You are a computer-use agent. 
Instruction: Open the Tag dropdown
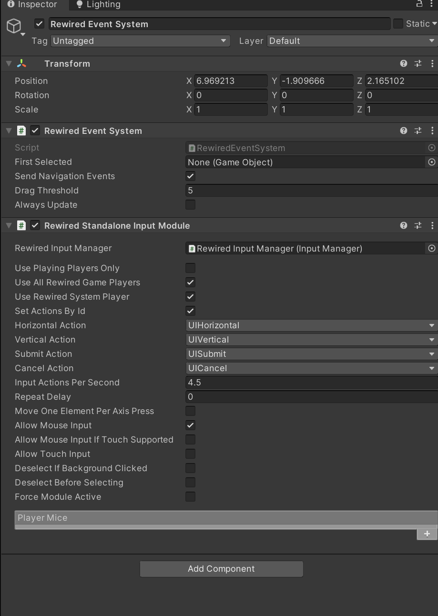tap(140, 41)
